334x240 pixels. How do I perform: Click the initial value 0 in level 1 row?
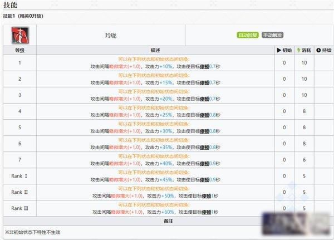coord(284,63)
